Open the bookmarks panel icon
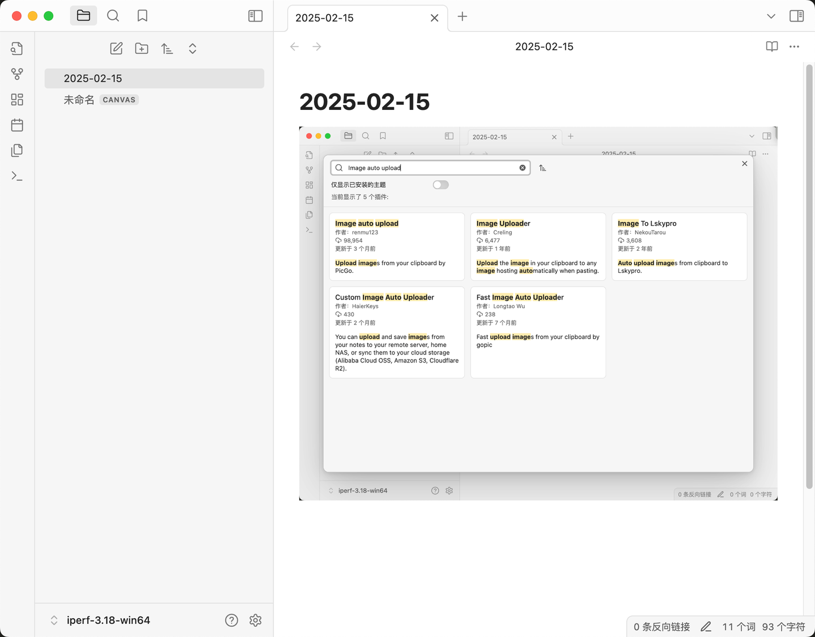The width and height of the screenshot is (815, 637). (x=142, y=16)
